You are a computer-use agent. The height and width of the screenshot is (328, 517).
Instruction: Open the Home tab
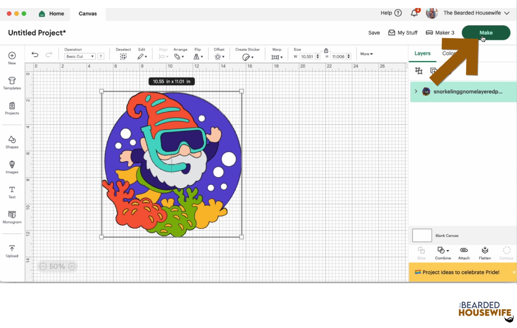tap(51, 14)
